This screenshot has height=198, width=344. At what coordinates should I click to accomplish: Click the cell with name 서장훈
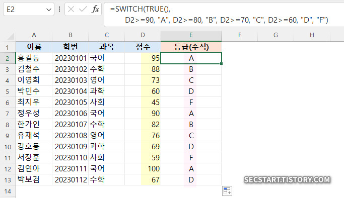tap(34, 157)
